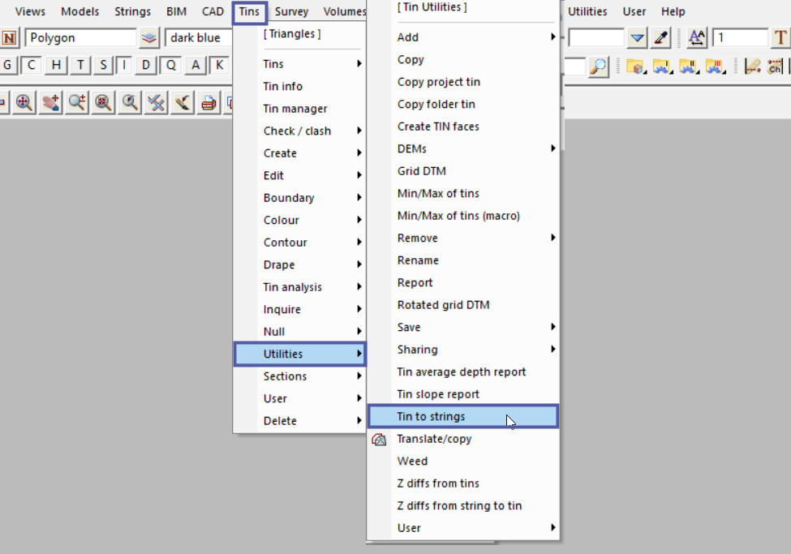This screenshot has width=791, height=554.
Task: Click the eyedropper picker icon
Action: pyautogui.click(x=662, y=38)
